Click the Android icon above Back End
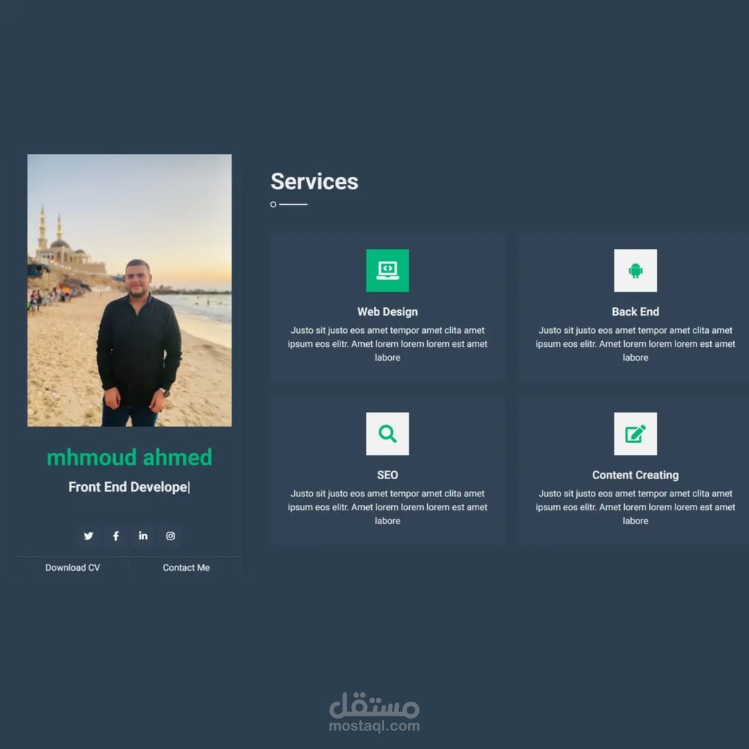The height and width of the screenshot is (749, 749). point(635,270)
